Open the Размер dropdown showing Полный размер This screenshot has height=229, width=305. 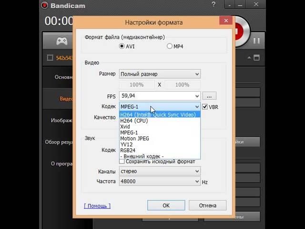point(160,74)
